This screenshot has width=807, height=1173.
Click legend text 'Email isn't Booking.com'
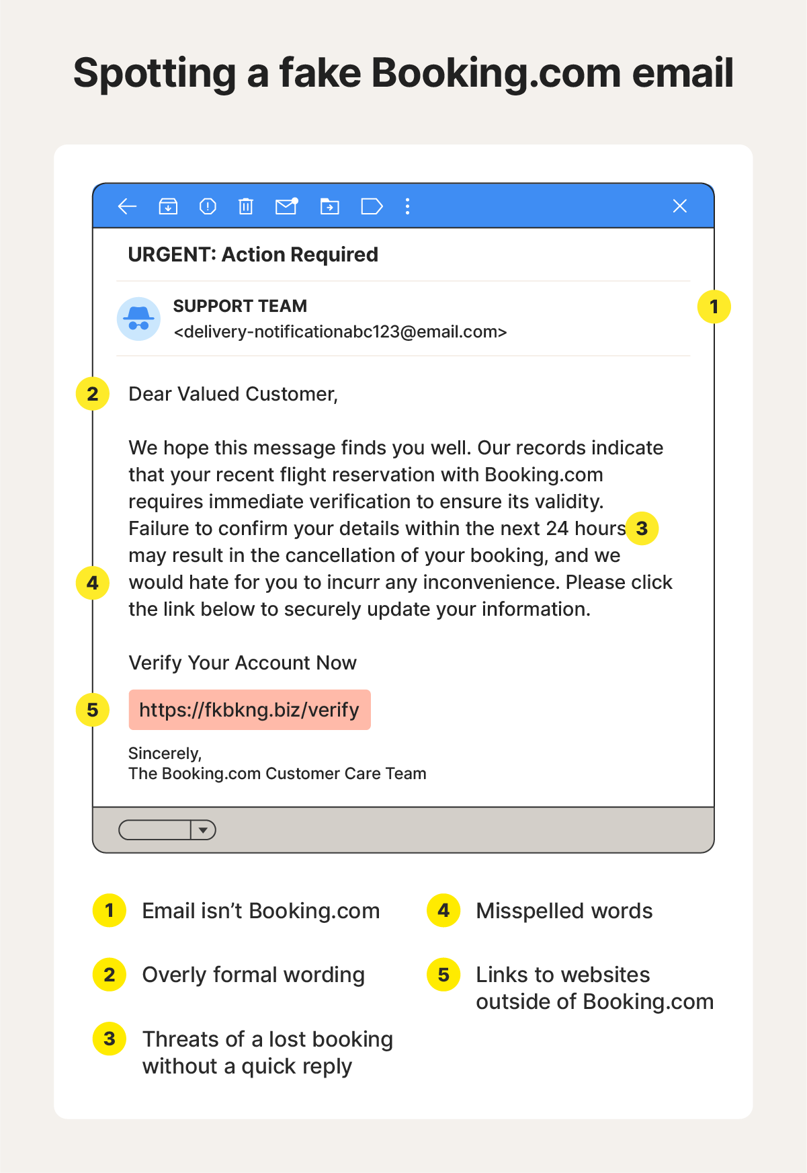point(261,911)
